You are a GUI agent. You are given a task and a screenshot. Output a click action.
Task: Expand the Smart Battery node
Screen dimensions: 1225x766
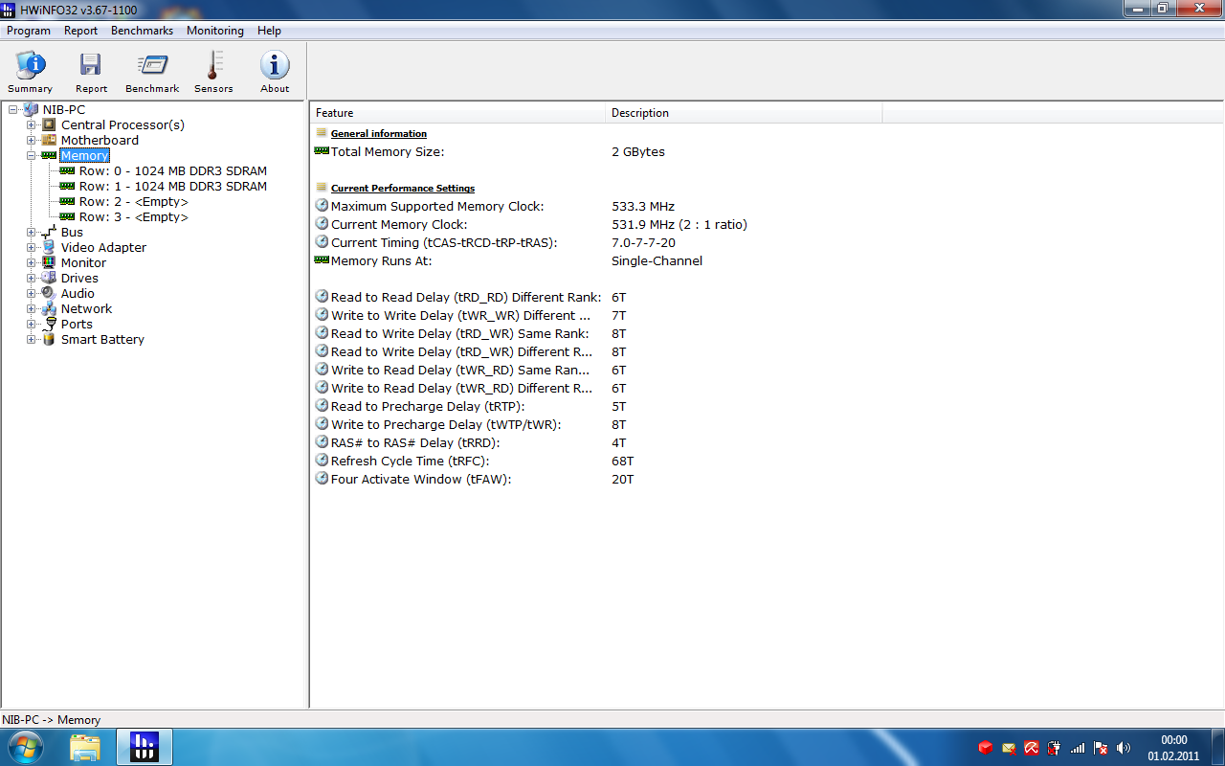[32, 340]
